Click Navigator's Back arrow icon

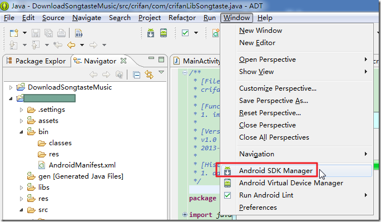tap(93, 75)
